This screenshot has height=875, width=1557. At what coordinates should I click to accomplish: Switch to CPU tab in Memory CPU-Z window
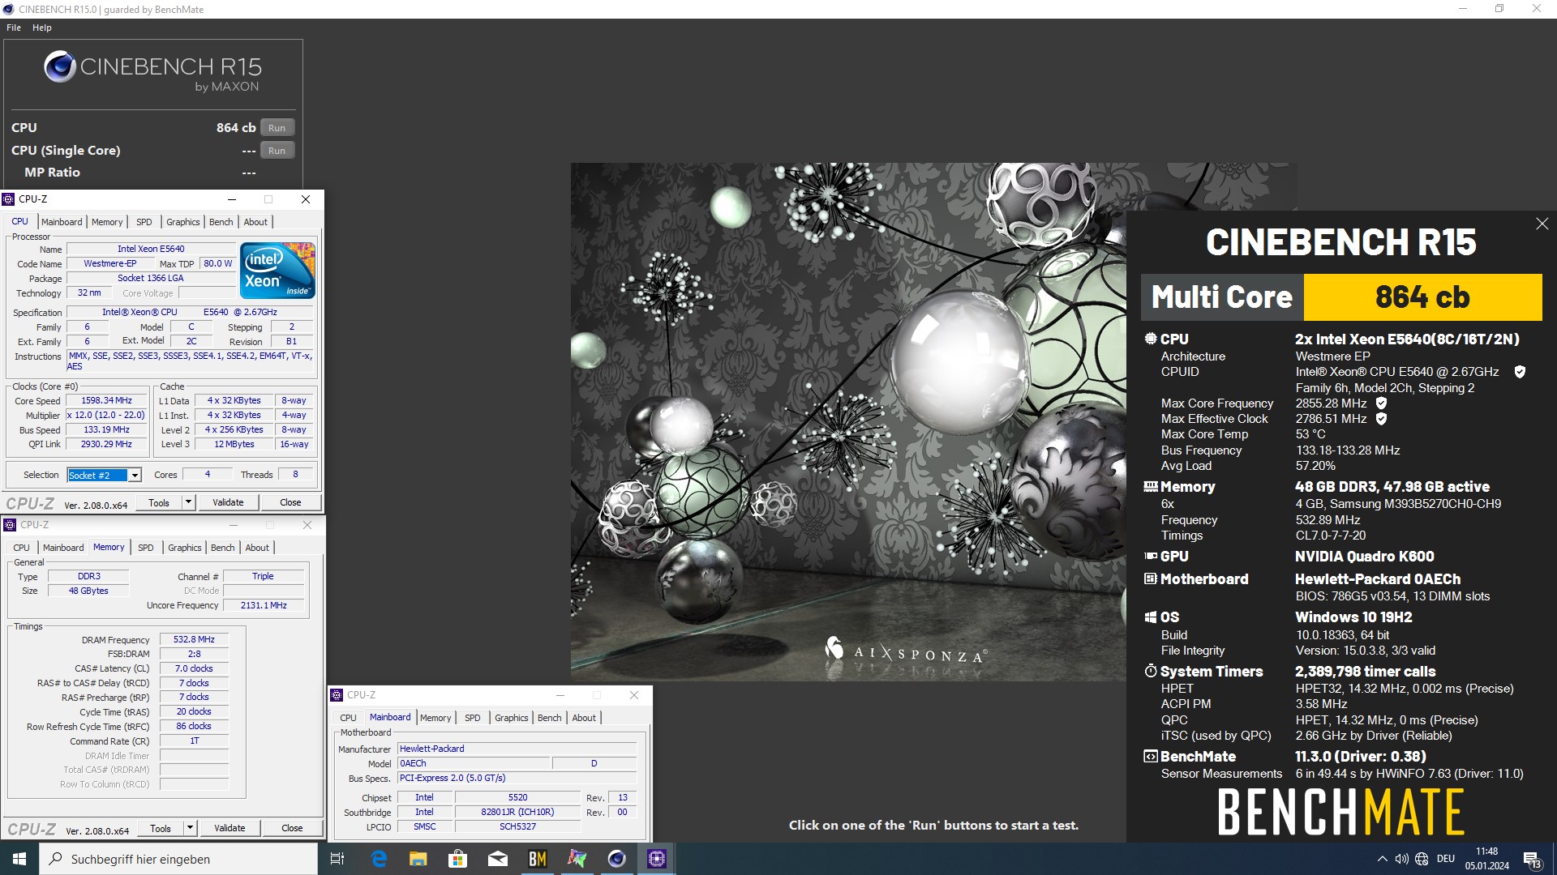coord(22,548)
